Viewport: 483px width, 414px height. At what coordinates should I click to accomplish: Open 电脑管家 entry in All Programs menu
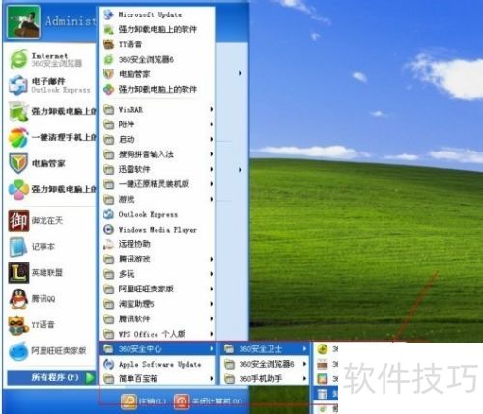pyautogui.click(x=157, y=74)
